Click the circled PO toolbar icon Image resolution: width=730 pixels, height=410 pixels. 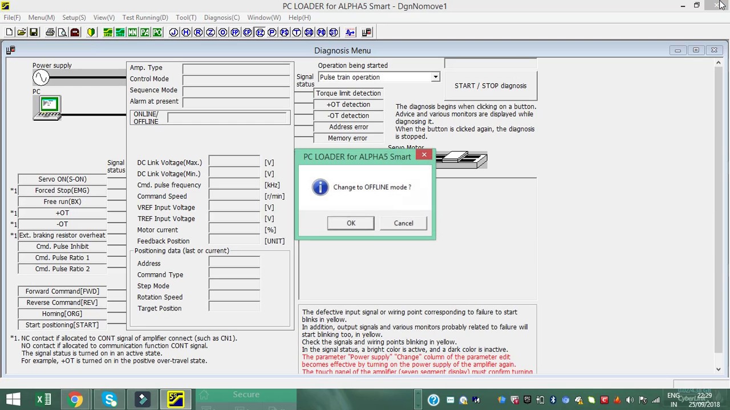point(321,32)
